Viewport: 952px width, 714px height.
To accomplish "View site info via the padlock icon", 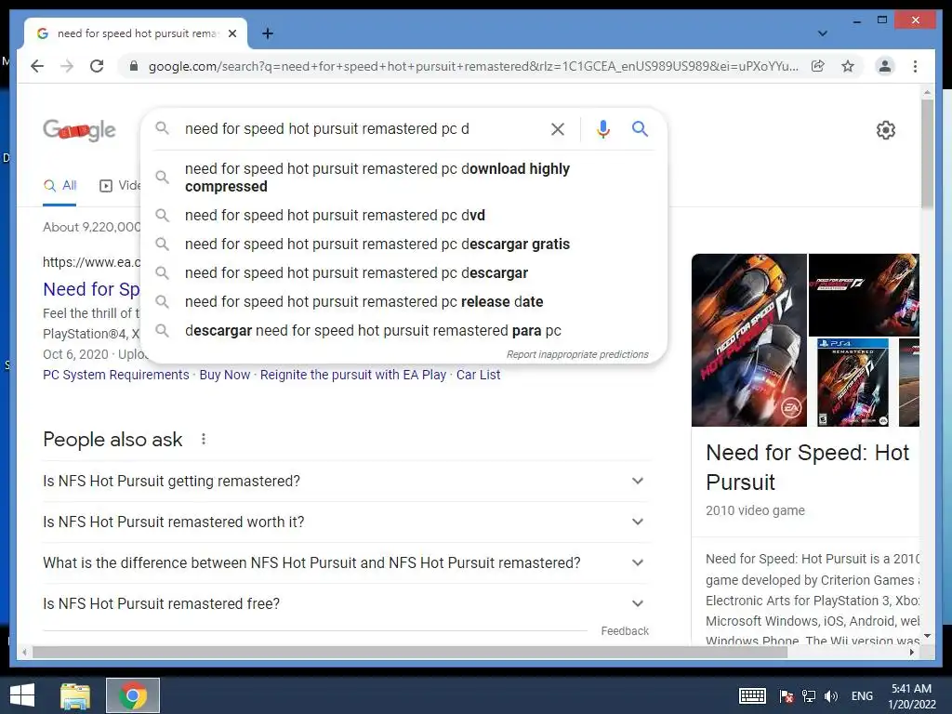I will (134, 66).
